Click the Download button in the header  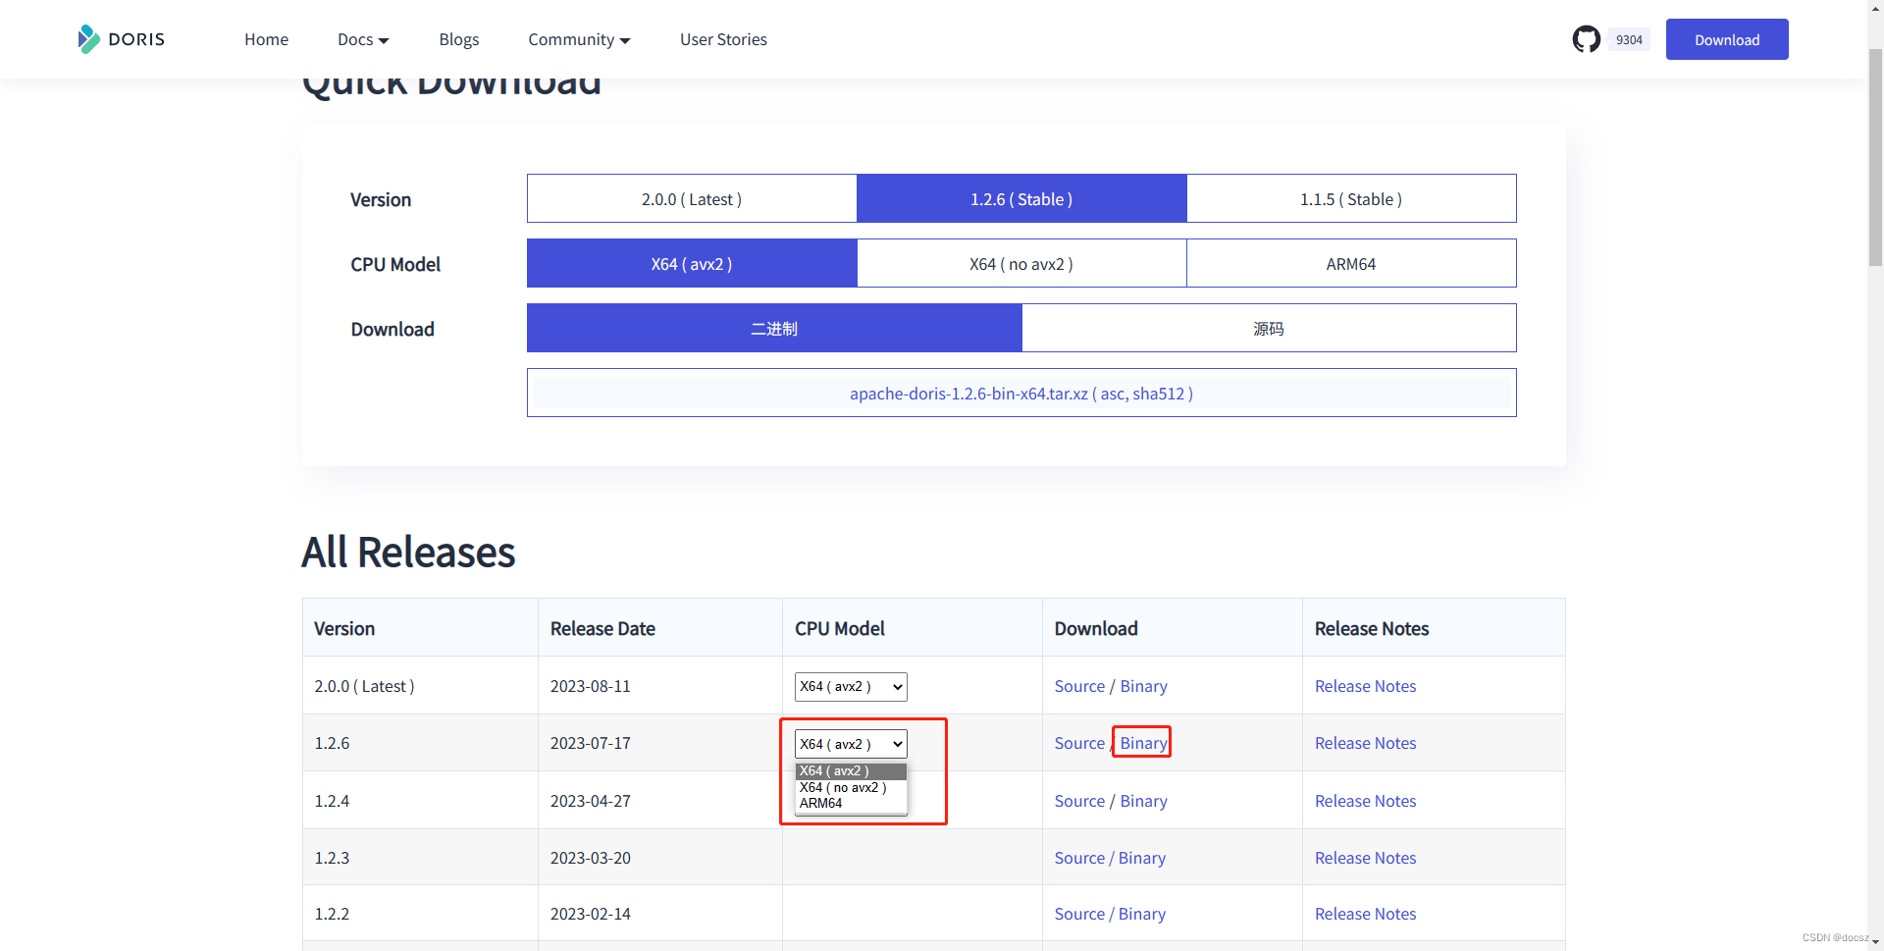pos(1727,39)
